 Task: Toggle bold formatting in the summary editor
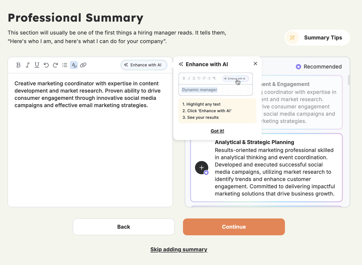pyautogui.click(x=18, y=65)
